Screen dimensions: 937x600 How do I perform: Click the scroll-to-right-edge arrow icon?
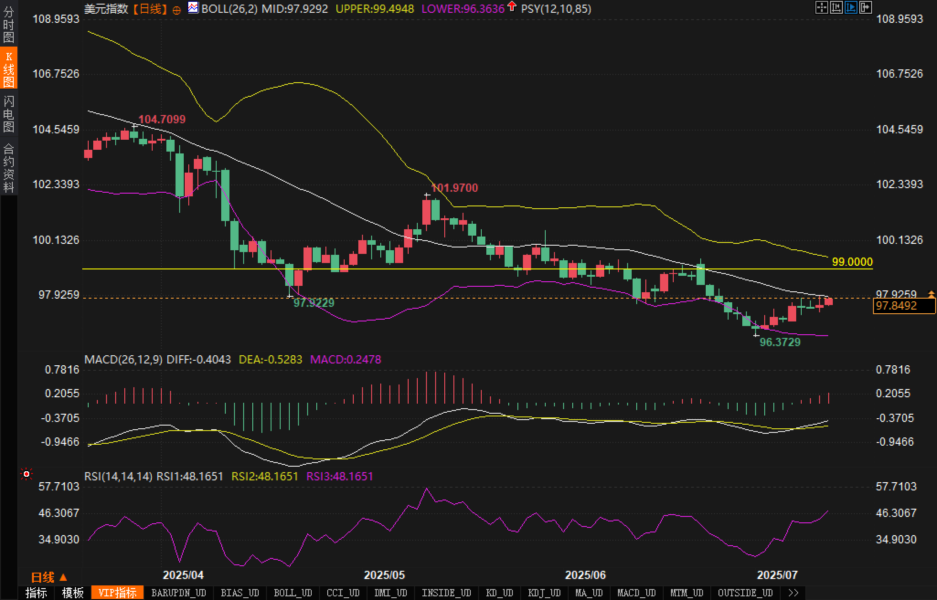[x=865, y=7]
